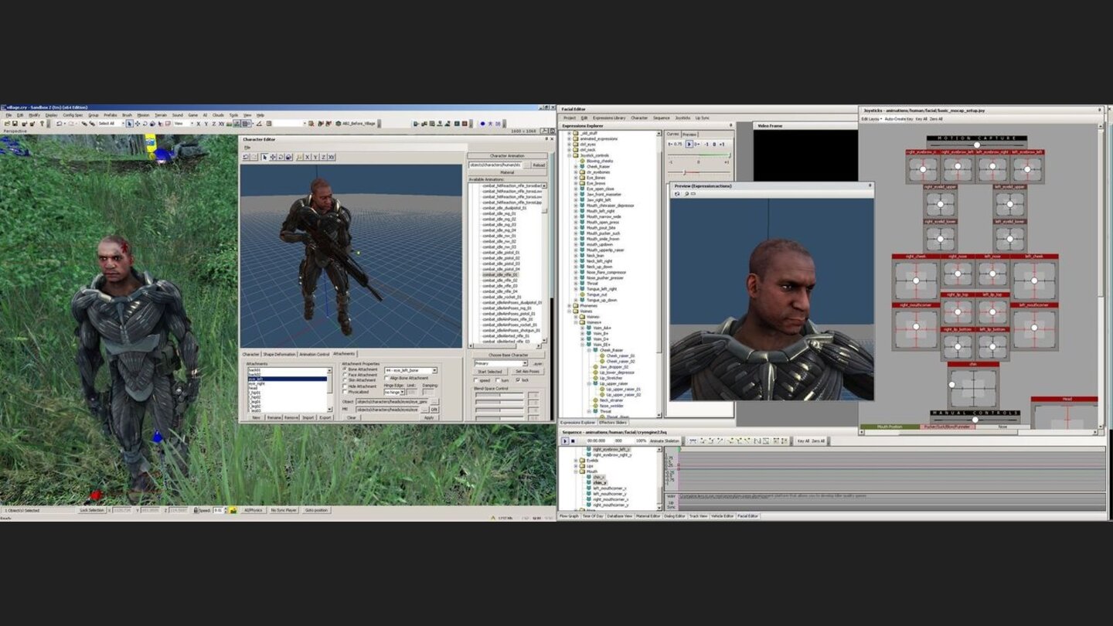Click the Save level disk icon
1113x626 pixels.
[x=15, y=124]
